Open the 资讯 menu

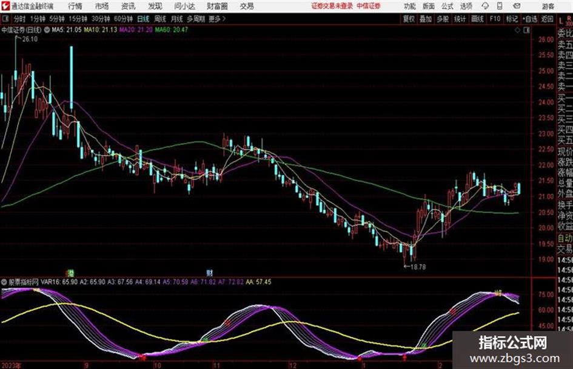click(129, 6)
